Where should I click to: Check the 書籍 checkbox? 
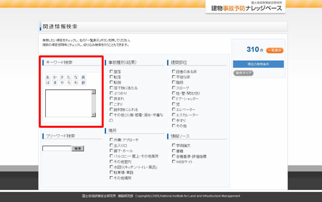click(174, 150)
